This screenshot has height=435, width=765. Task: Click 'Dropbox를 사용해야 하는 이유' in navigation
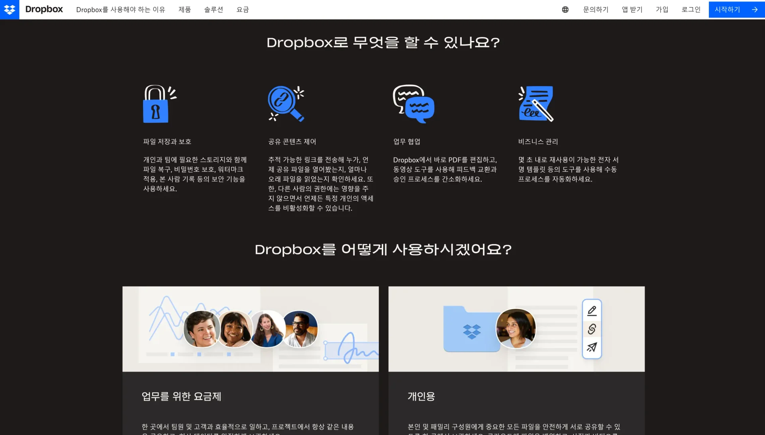[121, 10]
